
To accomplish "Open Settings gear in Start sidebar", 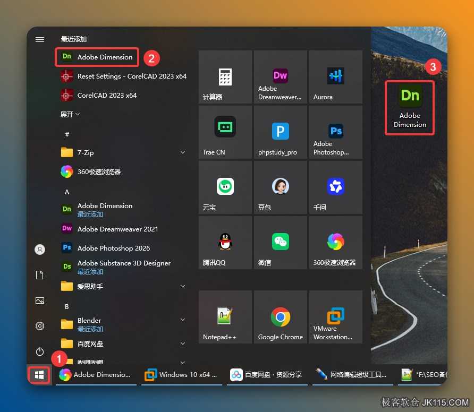I will pyautogui.click(x=40, y=326).
